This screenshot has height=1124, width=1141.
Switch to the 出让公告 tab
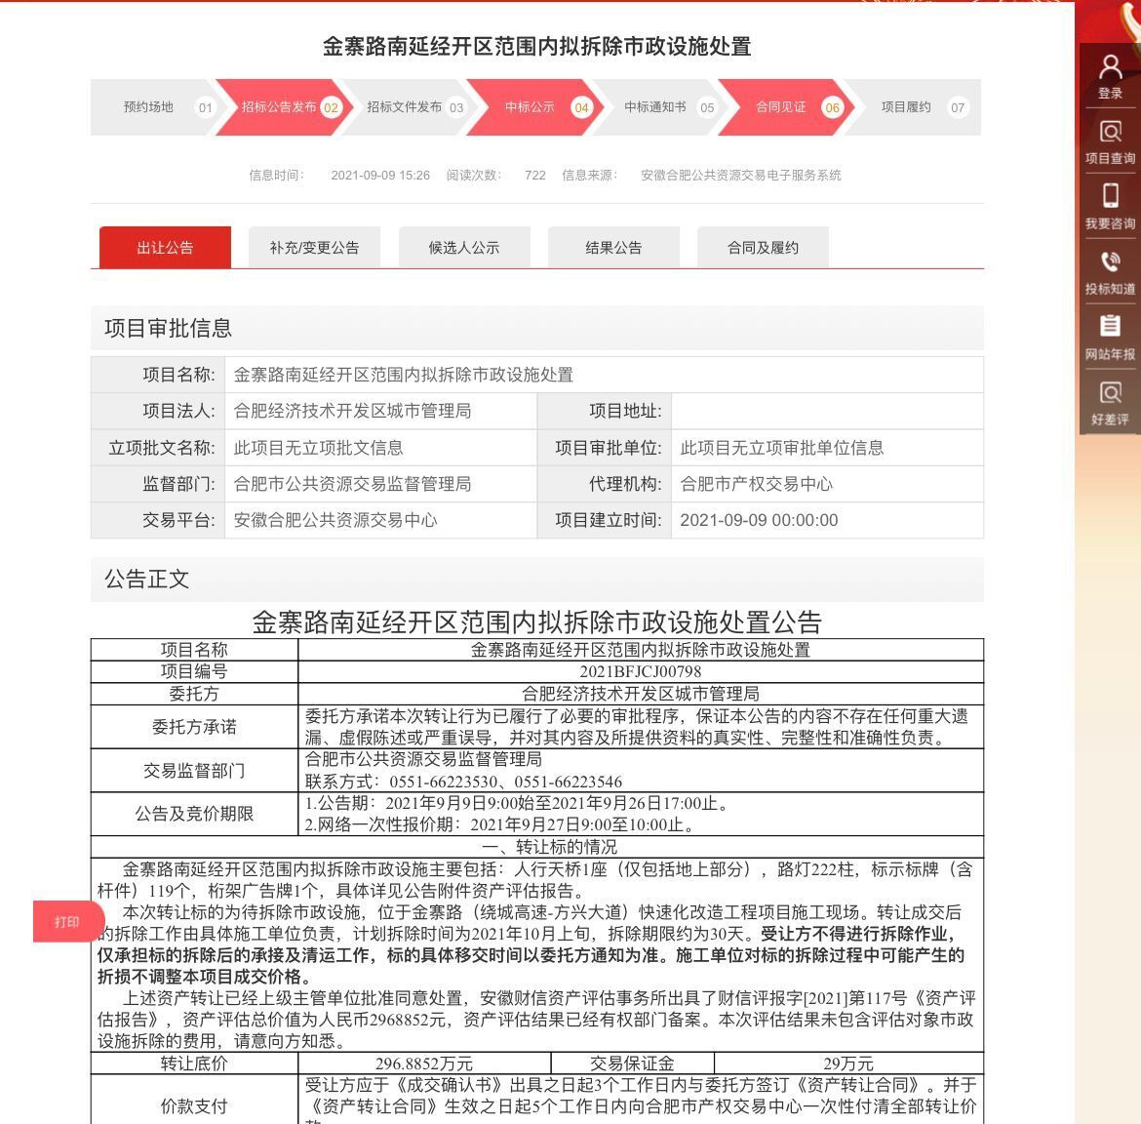(x=165, y=248)
